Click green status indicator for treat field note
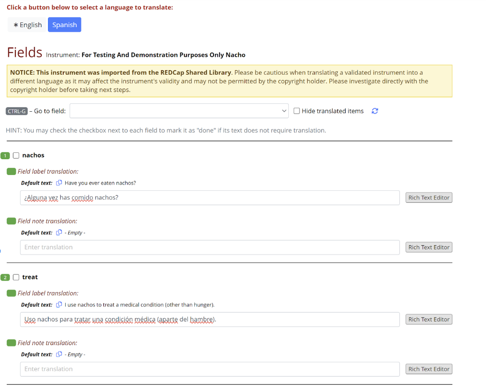Image resolution: width=486 pixels, height=391 pixels. coord(11,343)
